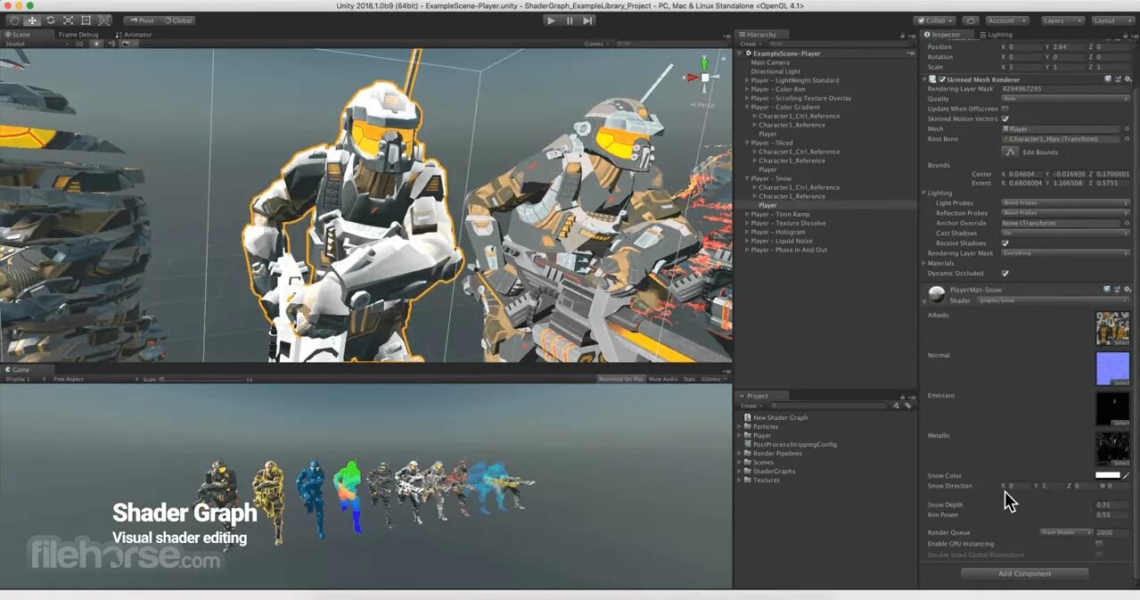Click the Snow Color eyedropper icon
1140x600 pixels.
[1126, 475]
